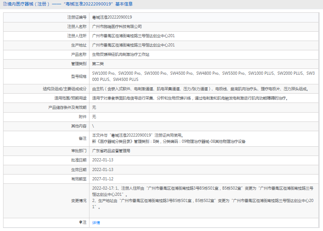The image size is (323, 231).
Task: Click the 注册人住所 address value
Action: coord(133,36)
